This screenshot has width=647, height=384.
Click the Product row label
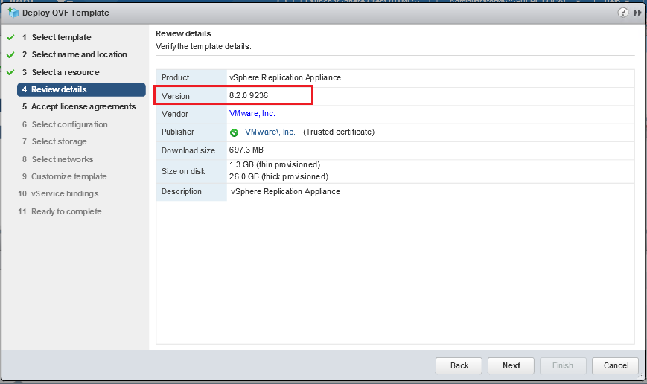coord(176,77)
